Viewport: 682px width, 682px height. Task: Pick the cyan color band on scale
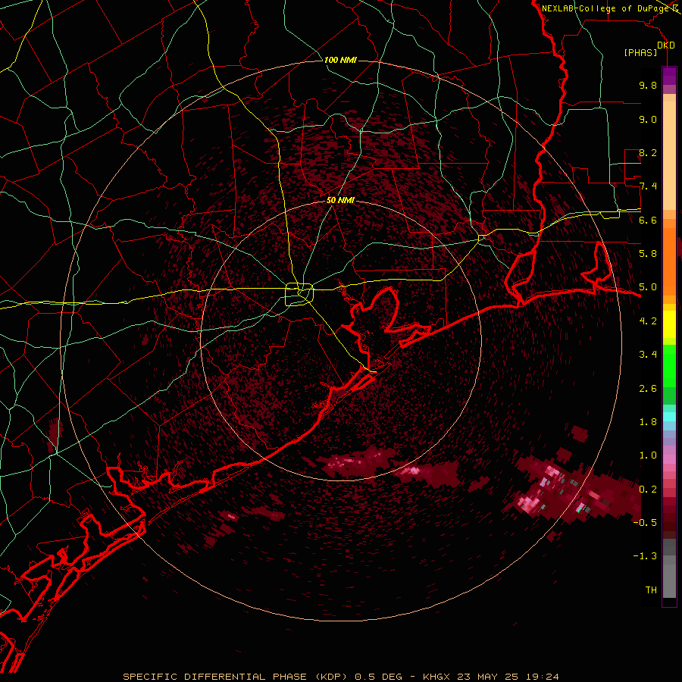pos(669,417)
